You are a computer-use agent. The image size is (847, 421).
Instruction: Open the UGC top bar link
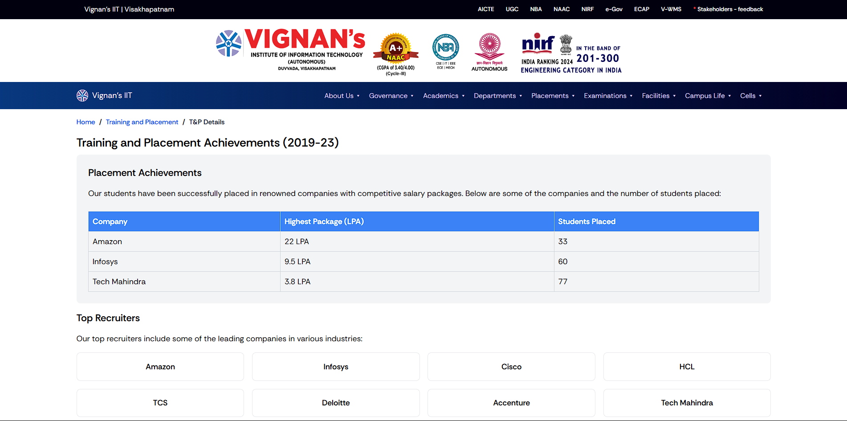(x=512, y=9)
